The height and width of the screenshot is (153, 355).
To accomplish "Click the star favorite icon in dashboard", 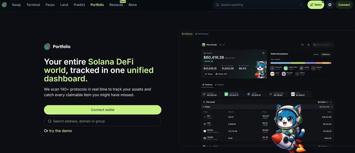I will (309, 45).
